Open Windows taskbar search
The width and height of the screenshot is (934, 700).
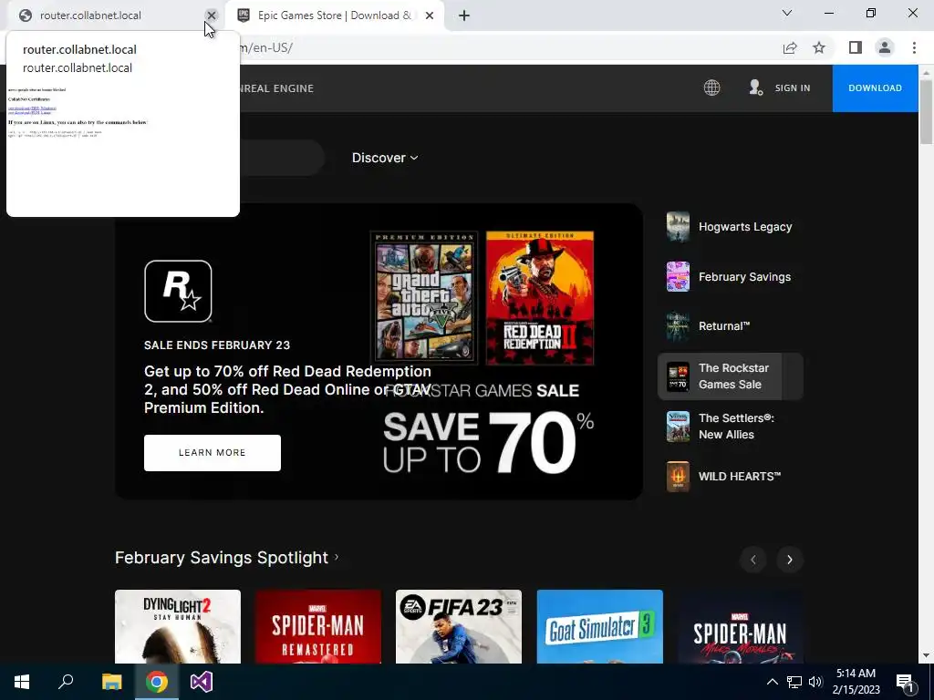coord(66,682)
